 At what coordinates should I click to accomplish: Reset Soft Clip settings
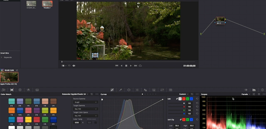tap(197, 120)
